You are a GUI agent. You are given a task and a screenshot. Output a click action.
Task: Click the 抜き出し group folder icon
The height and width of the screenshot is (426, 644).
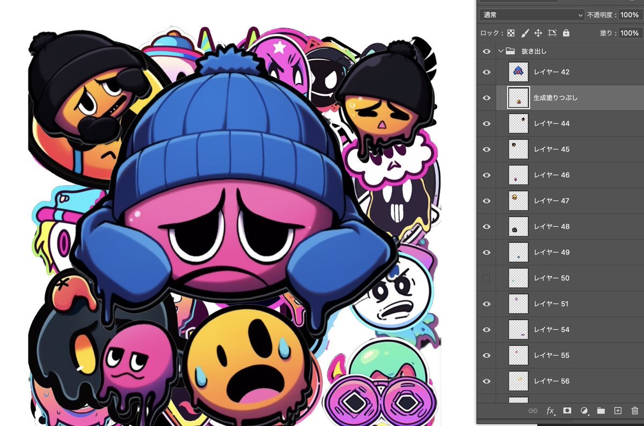point(510,51)
